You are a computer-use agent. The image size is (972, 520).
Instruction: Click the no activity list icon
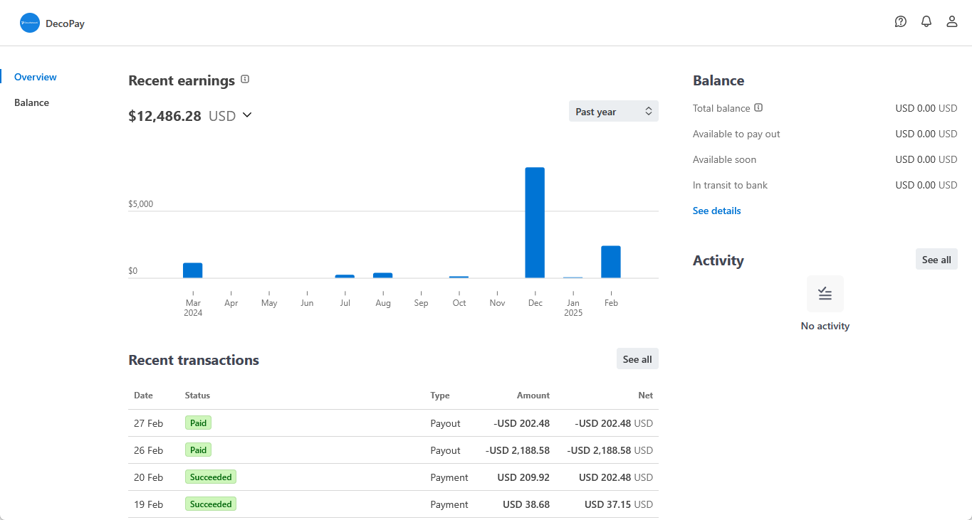[825, 293]
